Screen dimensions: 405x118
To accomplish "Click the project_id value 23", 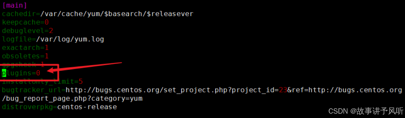I will click(283, 90).
